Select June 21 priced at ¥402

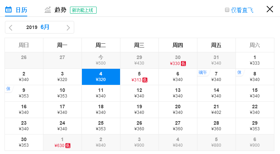point(216,109)
